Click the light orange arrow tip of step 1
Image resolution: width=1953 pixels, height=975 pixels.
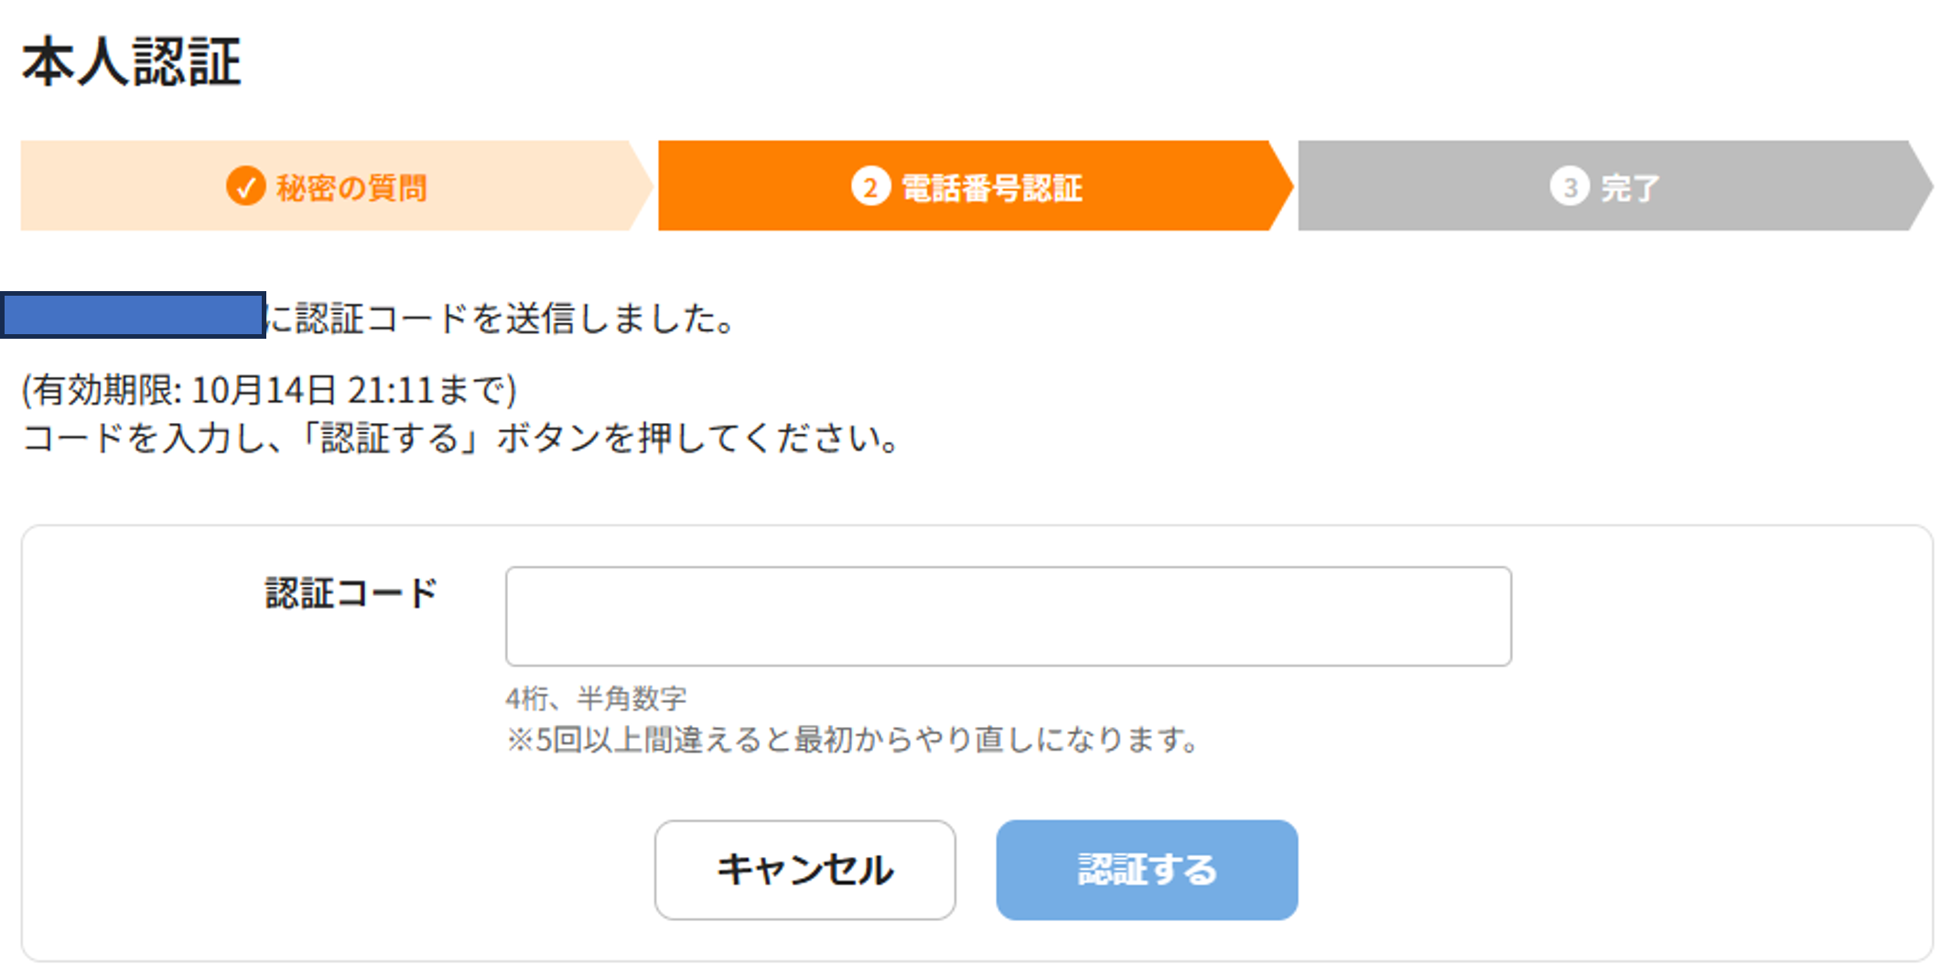(x=641, y=186)
